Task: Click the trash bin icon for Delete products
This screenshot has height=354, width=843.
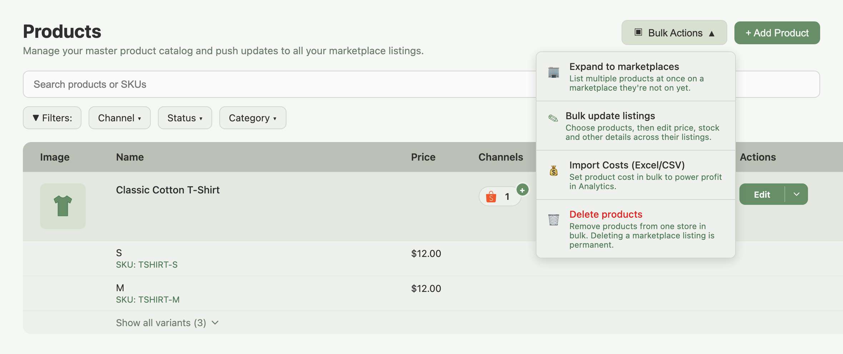Action: [554, 220]
